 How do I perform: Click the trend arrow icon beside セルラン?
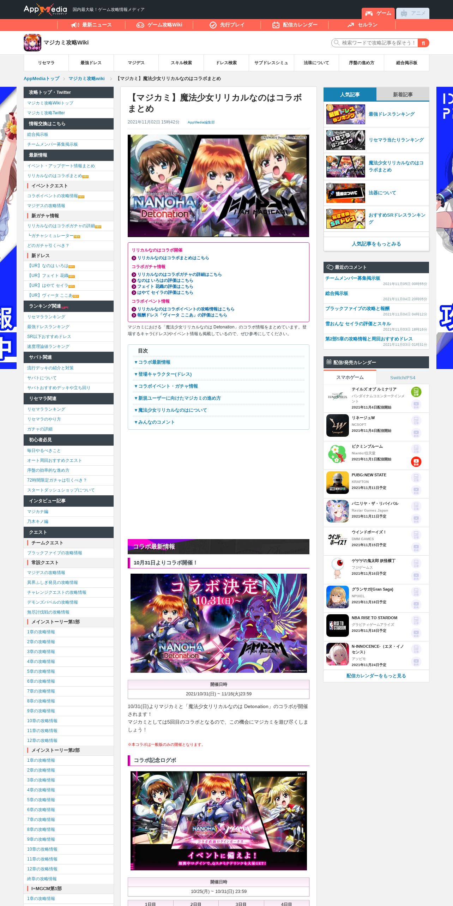click(x=351, y=25)
